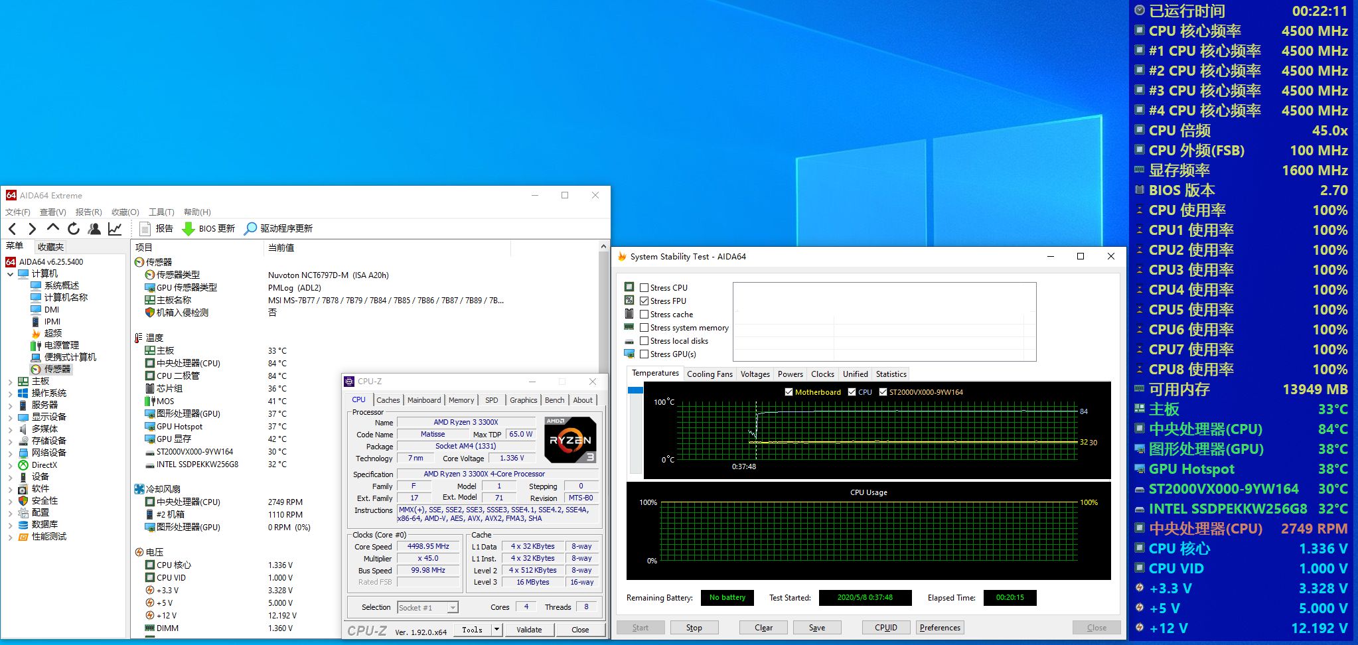Click the refresh icon in AIDA64 toolbar
The image size is (1358, 645).
tap(74, 228)
